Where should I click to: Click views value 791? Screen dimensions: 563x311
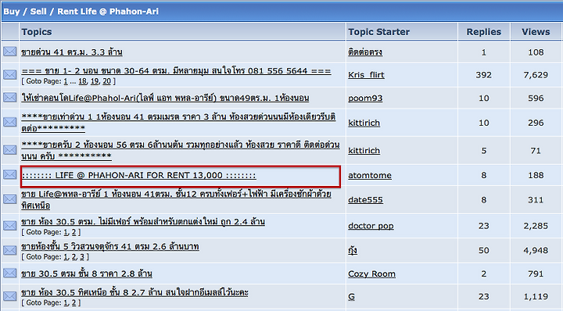(x=536, y=274)
